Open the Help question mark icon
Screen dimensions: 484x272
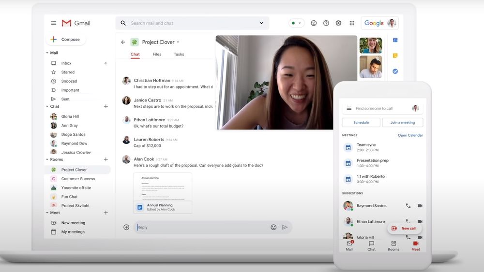click(326, 23)
